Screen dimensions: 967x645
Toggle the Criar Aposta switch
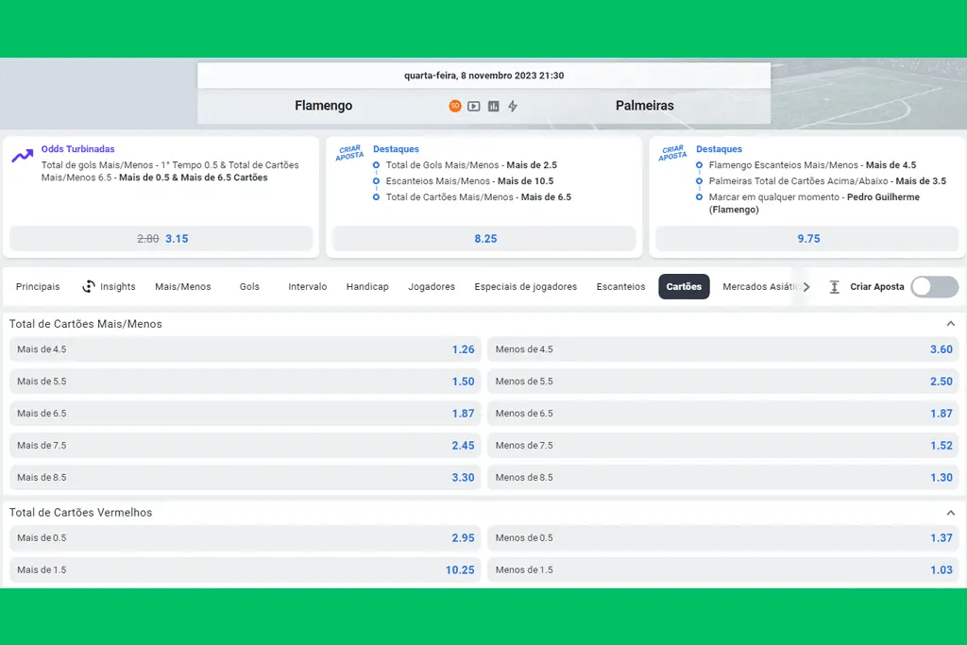tap(934, 287)
